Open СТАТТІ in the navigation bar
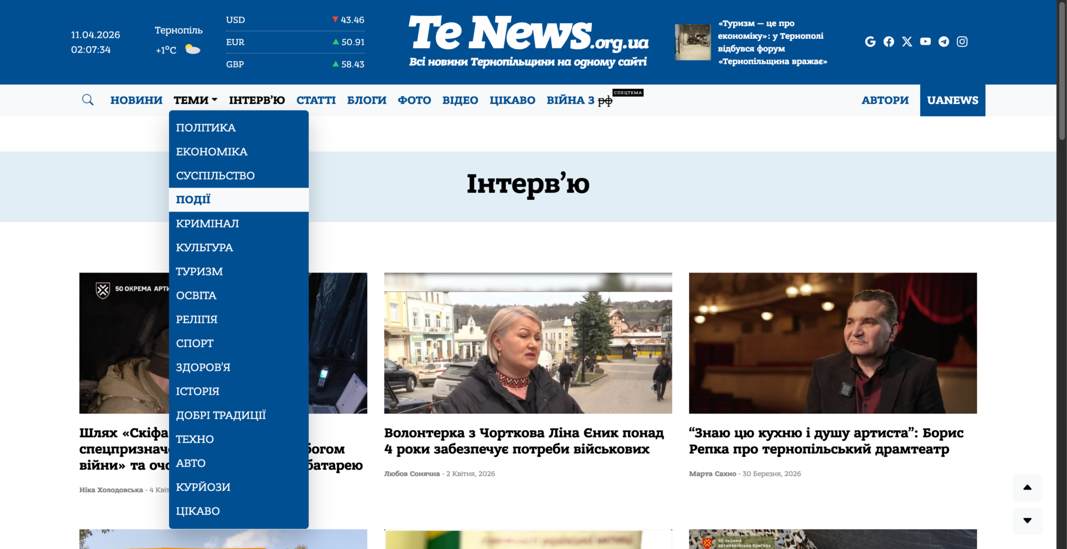This screenshot has height=549, width=1067. (316, 100)
